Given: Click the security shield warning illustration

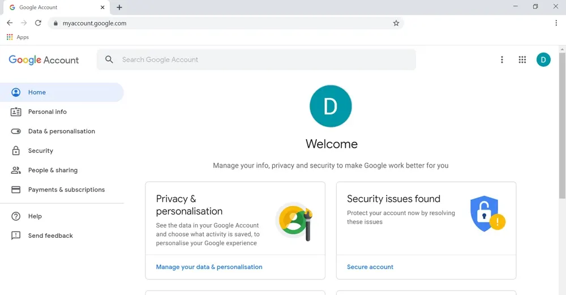Looking at the screenshot, I should tap(488, 214).
